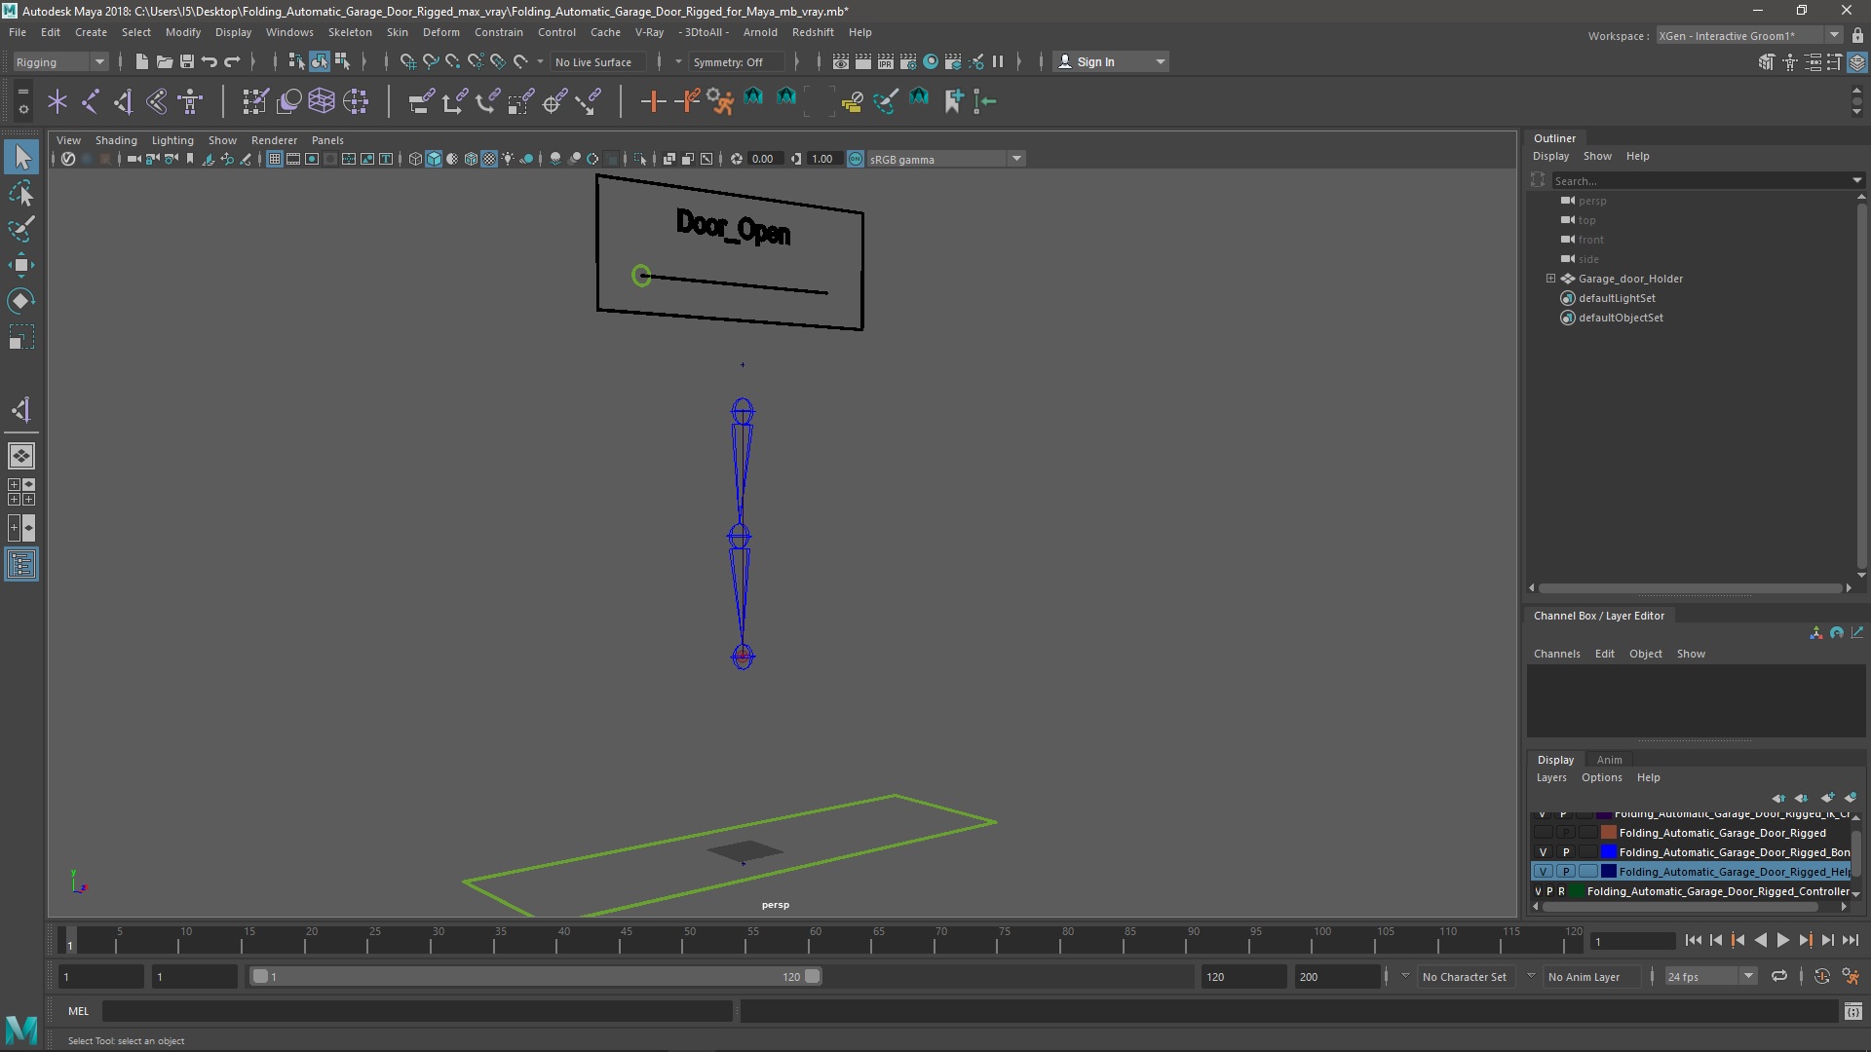This screenshot has height=1052, width=1871.
Task: Choose the Paint selection tool
Action: [21, 230]
